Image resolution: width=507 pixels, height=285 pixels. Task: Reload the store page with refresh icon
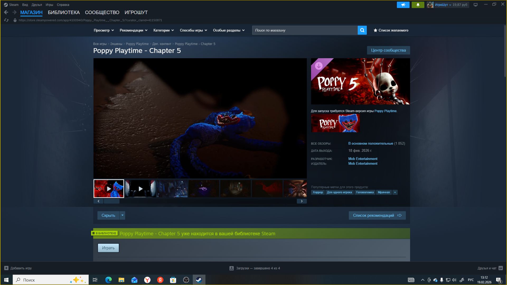point(6,20)
